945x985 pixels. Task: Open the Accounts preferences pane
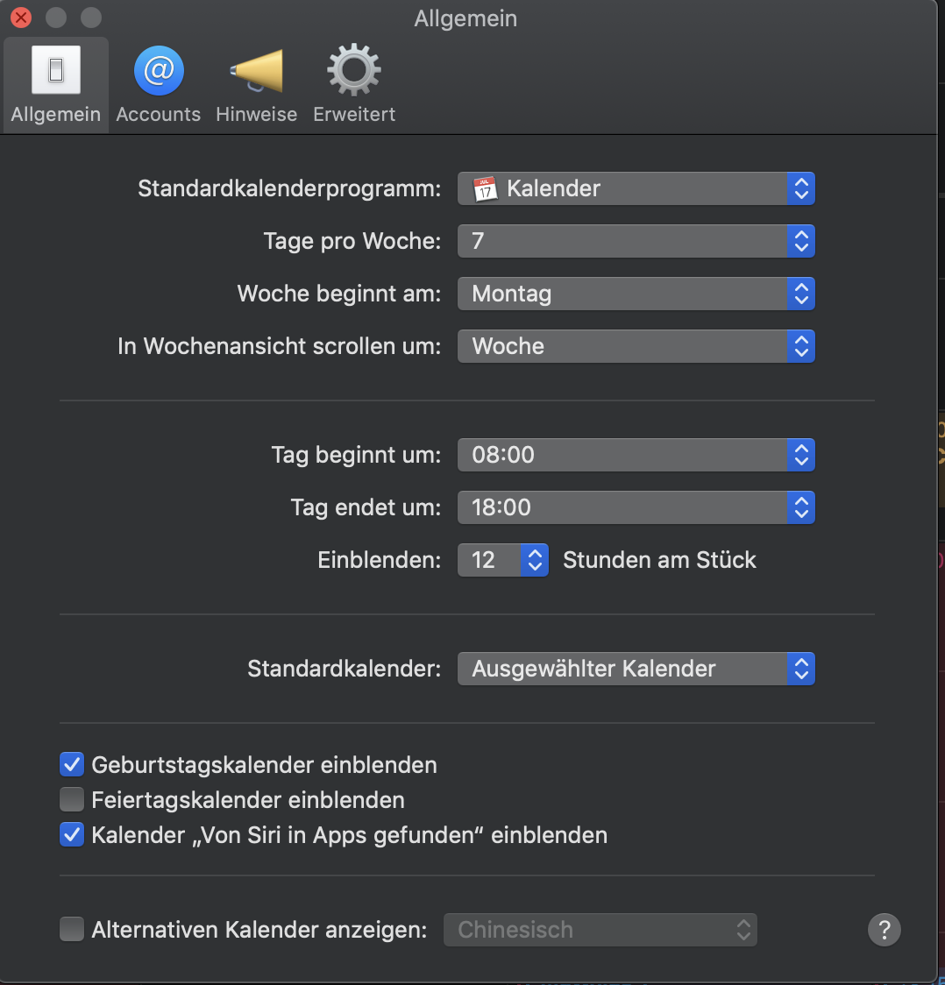[158, 81]
